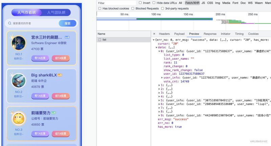Select the Img filter type
The height and width of the screenshot is (146, 271).
tap(217, 3)
